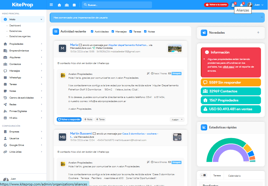
Task: Open the Juan user dropdown arrow
Action: pos(262,5)
